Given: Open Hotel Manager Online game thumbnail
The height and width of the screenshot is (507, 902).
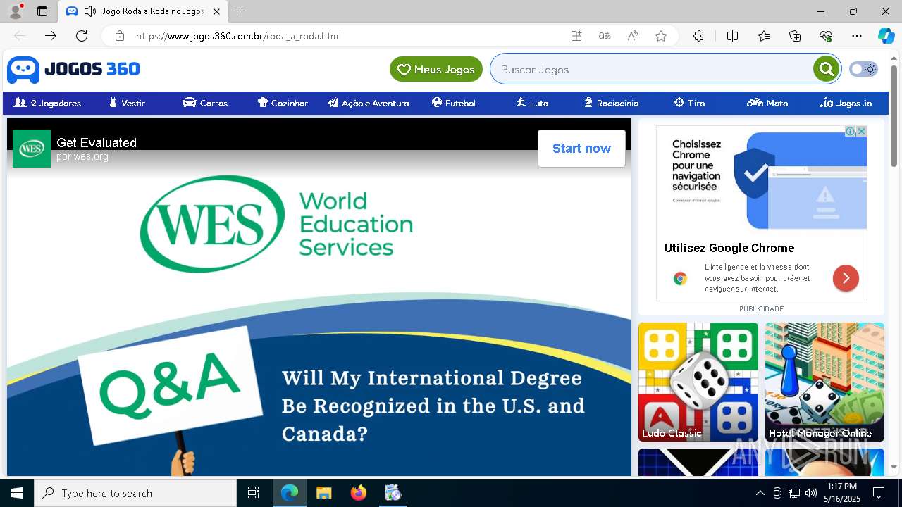Looking at the screenshot, I should click(x=824, y=382).
